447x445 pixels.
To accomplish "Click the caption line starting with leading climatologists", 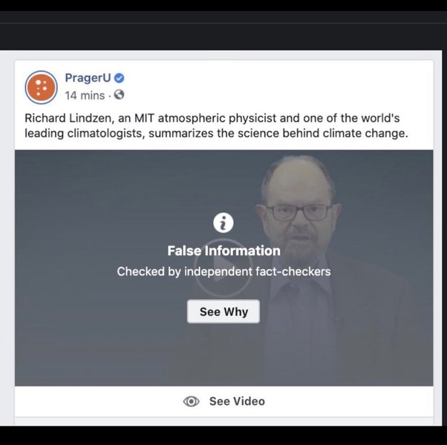I will click(x=216, y=133).
